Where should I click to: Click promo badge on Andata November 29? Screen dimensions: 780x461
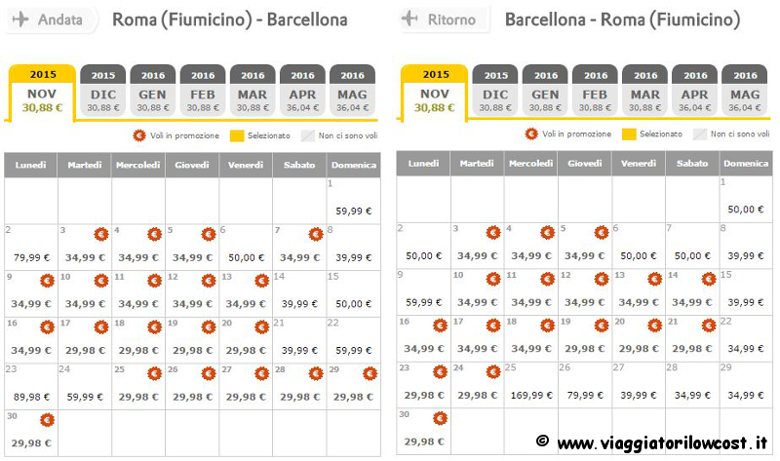[370, 373]
